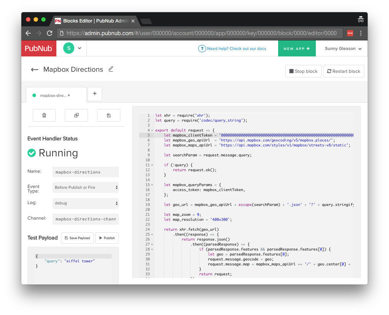
Task: Click the red browser extension icon
Action: pyautogui.click(x=350, y=33)
